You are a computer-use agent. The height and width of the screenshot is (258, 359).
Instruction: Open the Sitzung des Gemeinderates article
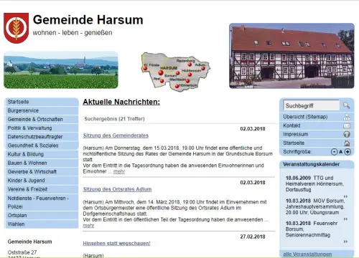[116, 135]
